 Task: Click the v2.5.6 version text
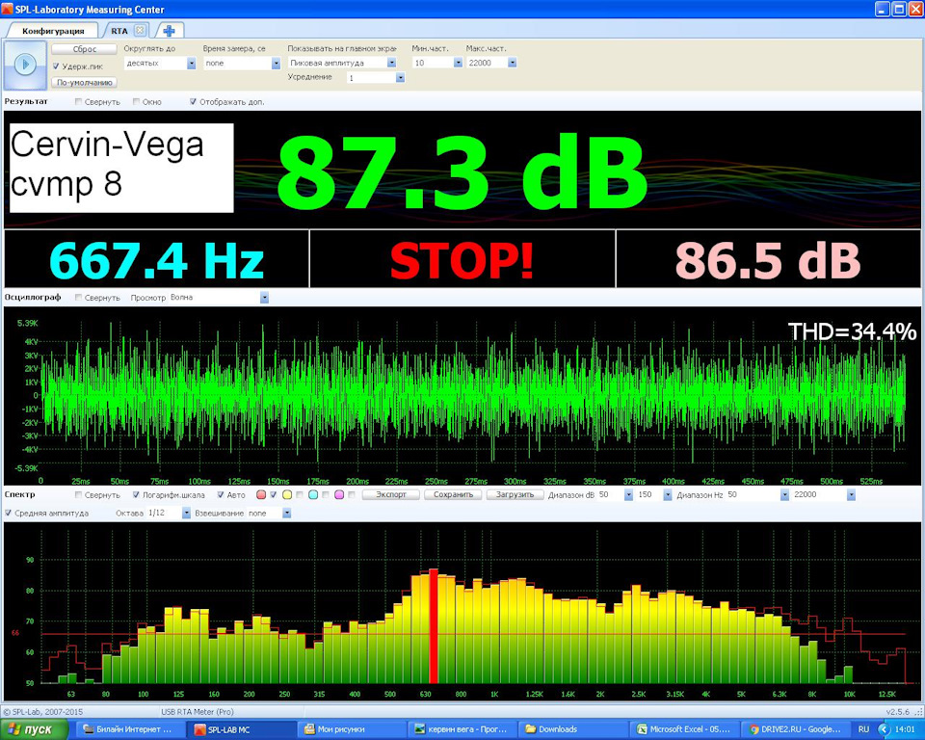click(x=898, y=712)
